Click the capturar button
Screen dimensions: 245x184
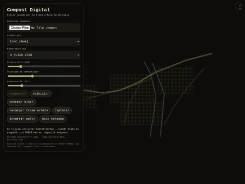click(x=62, y=110)
